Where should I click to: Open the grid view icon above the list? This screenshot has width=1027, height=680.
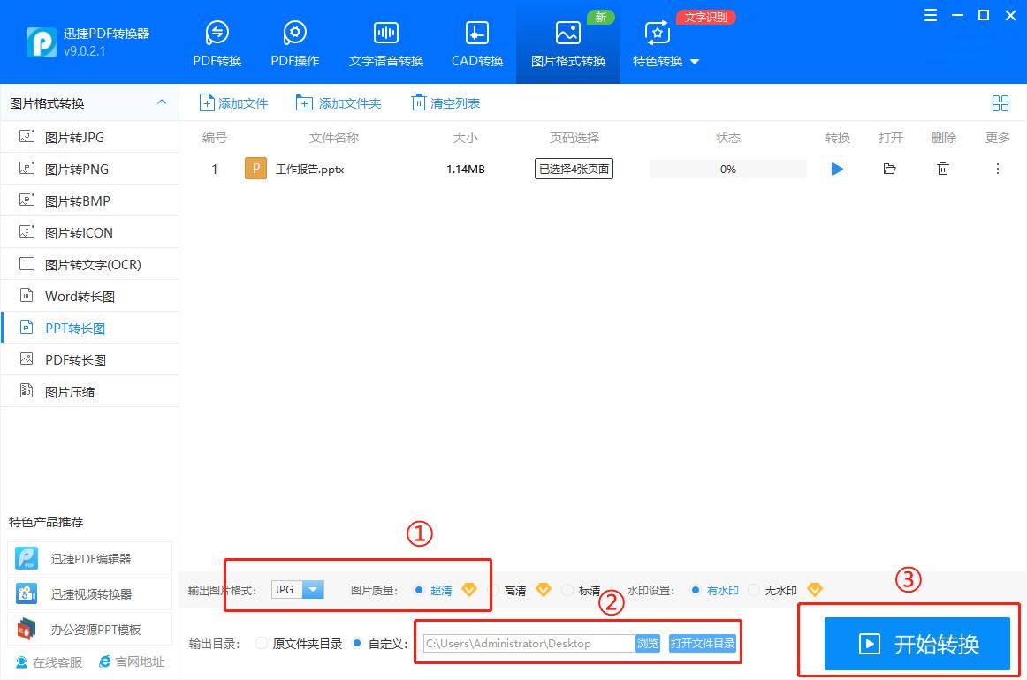[1000, 102]
